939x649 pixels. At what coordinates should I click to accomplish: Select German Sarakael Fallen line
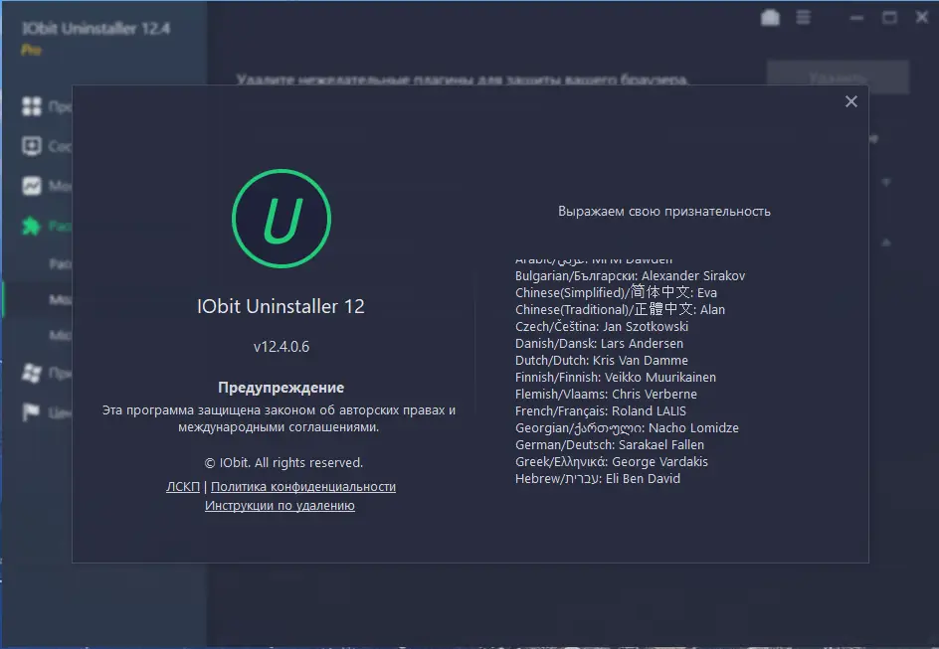pos(609,445)
